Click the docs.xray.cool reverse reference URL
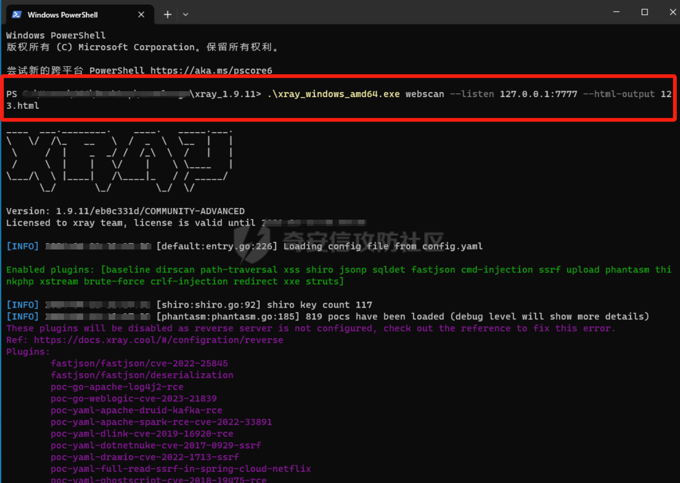This screenshot has height=483, width=680. [159, 340]
